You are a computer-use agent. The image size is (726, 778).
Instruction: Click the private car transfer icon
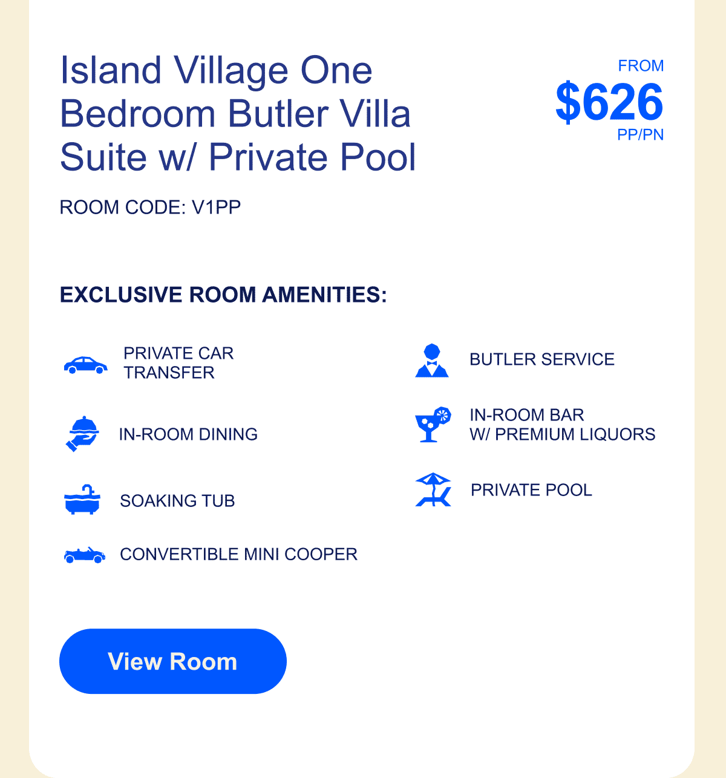pos(86,365)
